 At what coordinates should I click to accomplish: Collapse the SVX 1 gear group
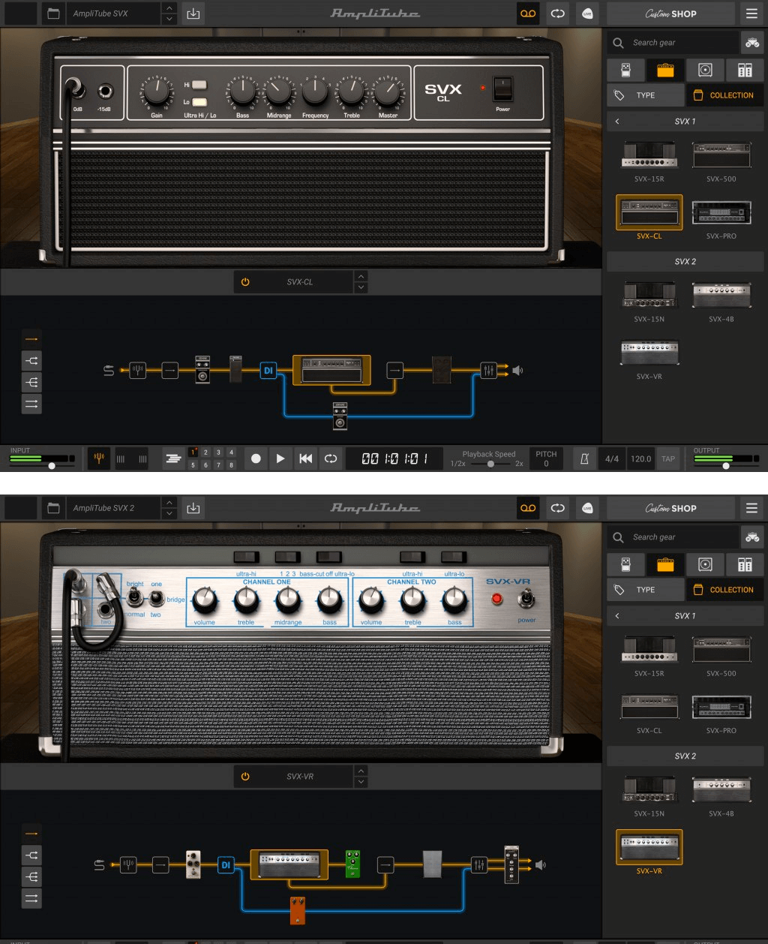(x=616, y=121)
